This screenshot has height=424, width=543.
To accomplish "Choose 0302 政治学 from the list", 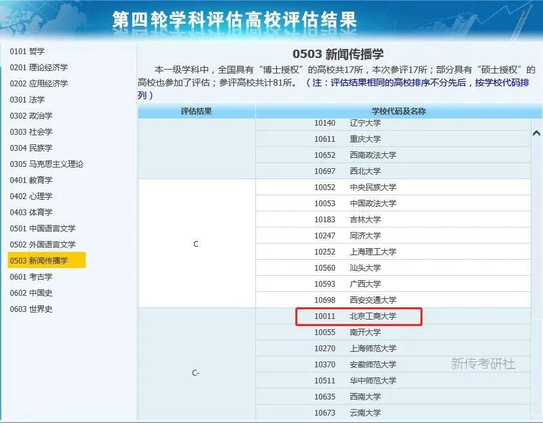I will [x=31, y=115].
